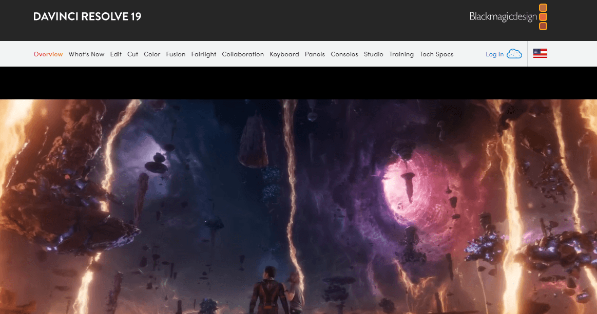Open the cloud login icon
This screenshot has height=314, width=597.
pos(514,54)
